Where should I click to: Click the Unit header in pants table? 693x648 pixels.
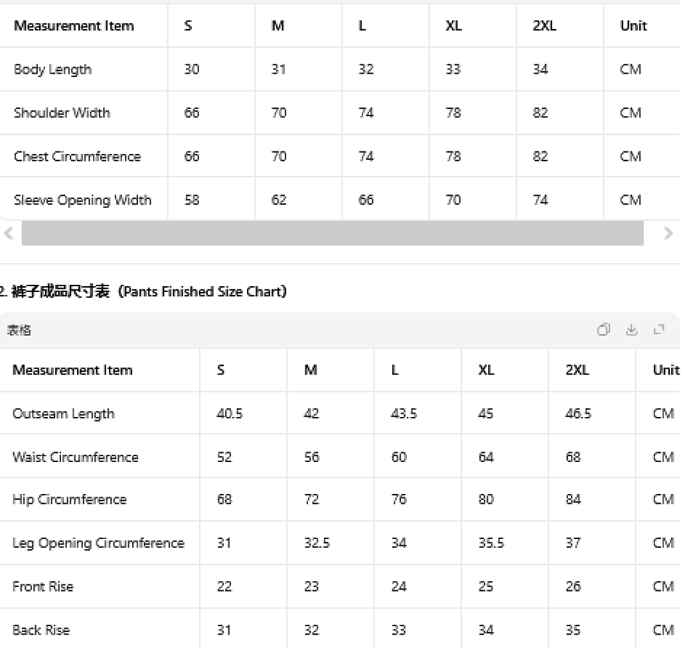665,370
